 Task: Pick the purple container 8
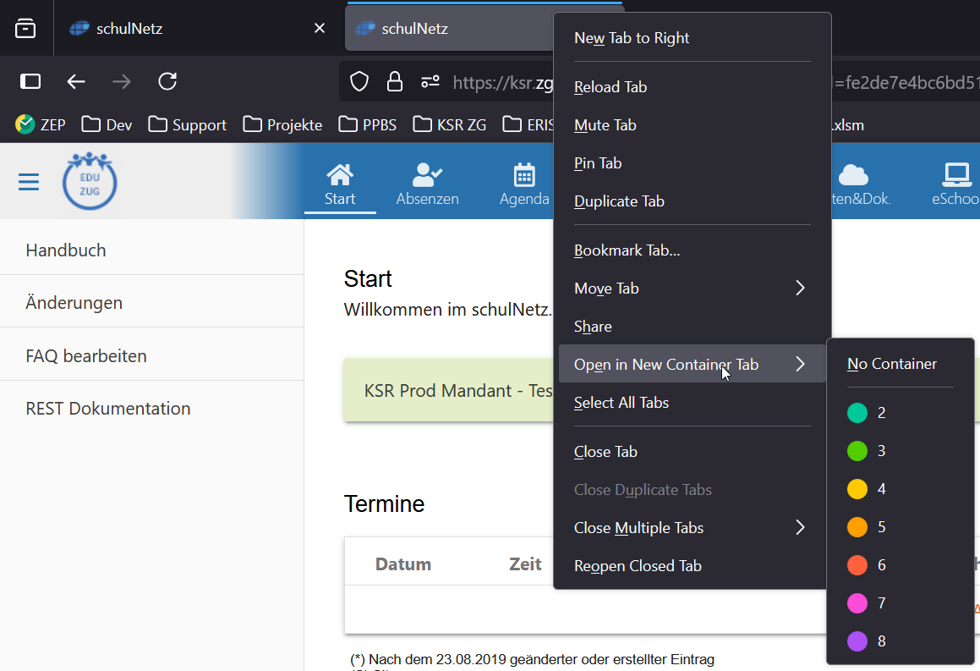pyautogui.click(x=901, y=641)
